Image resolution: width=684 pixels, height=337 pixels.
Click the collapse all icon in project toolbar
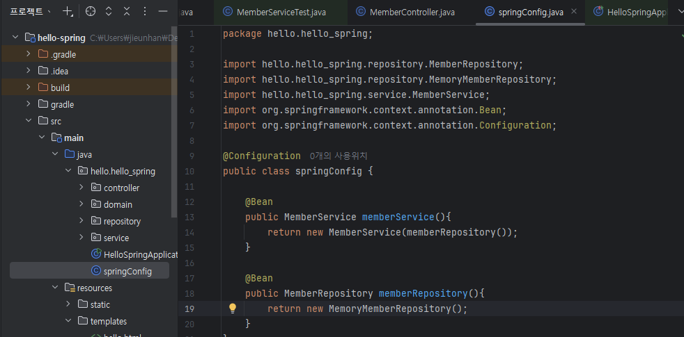[x=127, y=12]
